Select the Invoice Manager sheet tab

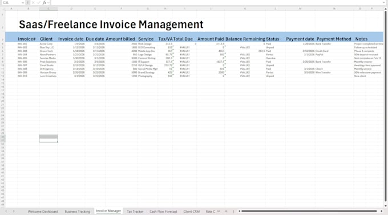pyautogui.click(x=108, y=211)
